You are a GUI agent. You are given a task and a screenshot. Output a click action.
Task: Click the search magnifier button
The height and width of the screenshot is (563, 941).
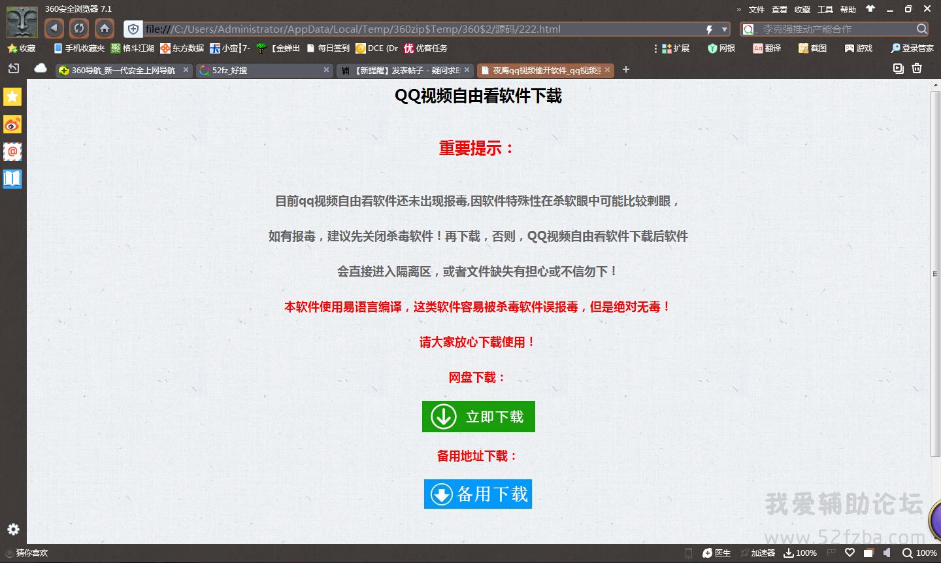[921, 29]
